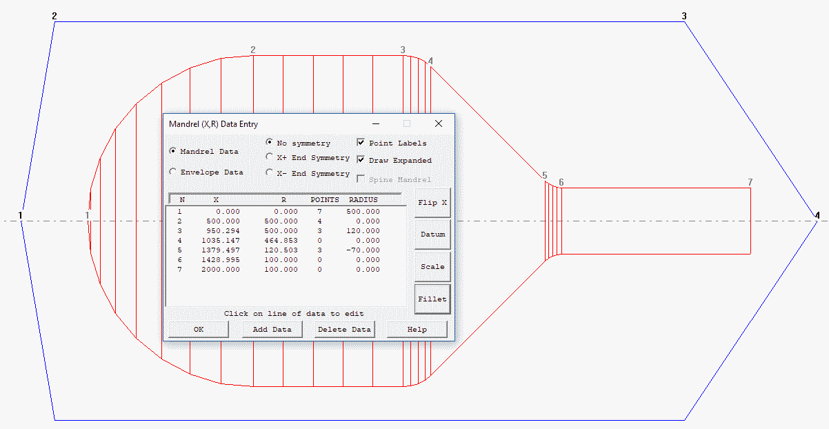Click data row 7 with X 2000.000
The width and height of the screenshot is (829, 429).
pos(279,270)
